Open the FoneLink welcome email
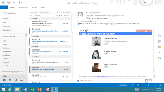The image size is (164, 92). pyautogui.click(x=50, y=77)
